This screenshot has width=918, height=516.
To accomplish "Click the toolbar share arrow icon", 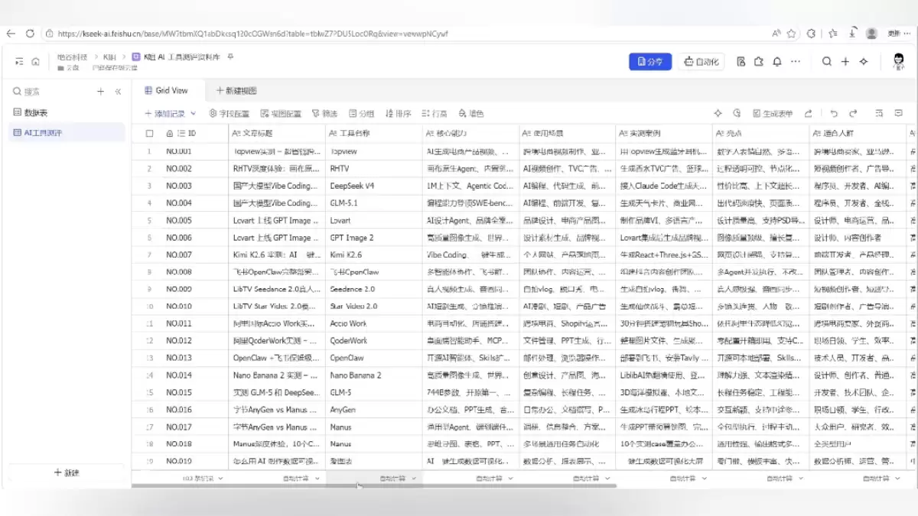I will tap(808, 113).
